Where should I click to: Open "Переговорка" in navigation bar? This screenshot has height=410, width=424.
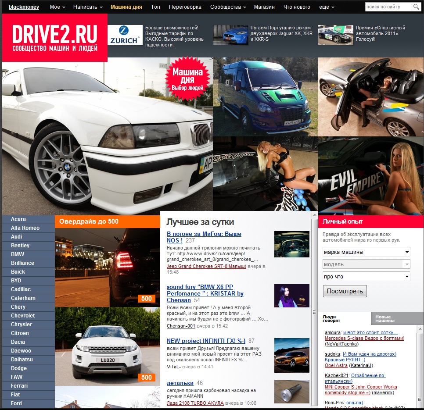pos(185,7)
